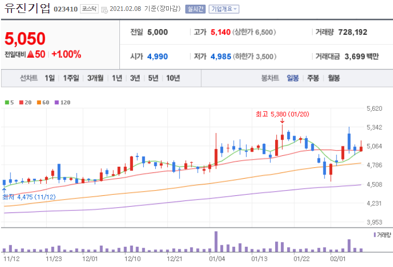Switch to 일봉 candlestick chart

(293, 78)
